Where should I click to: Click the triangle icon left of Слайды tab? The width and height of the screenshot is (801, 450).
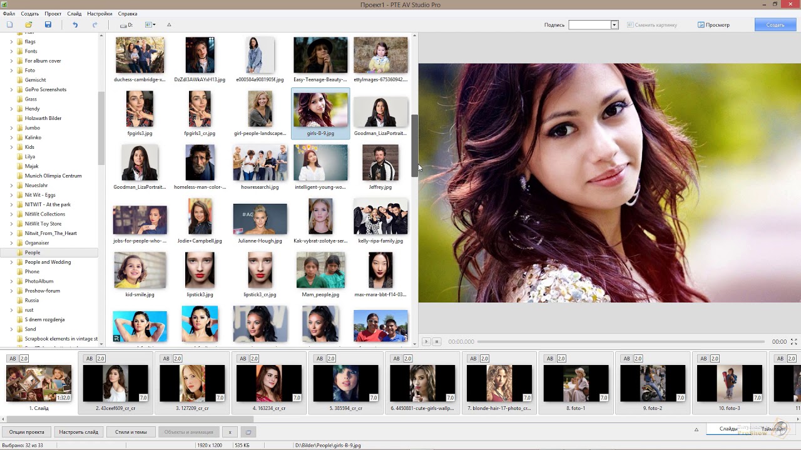[696, 429]
